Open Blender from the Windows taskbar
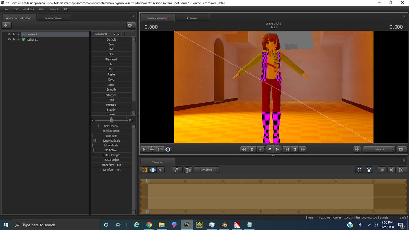Screen dimensions: 409x230 [224, 225]
